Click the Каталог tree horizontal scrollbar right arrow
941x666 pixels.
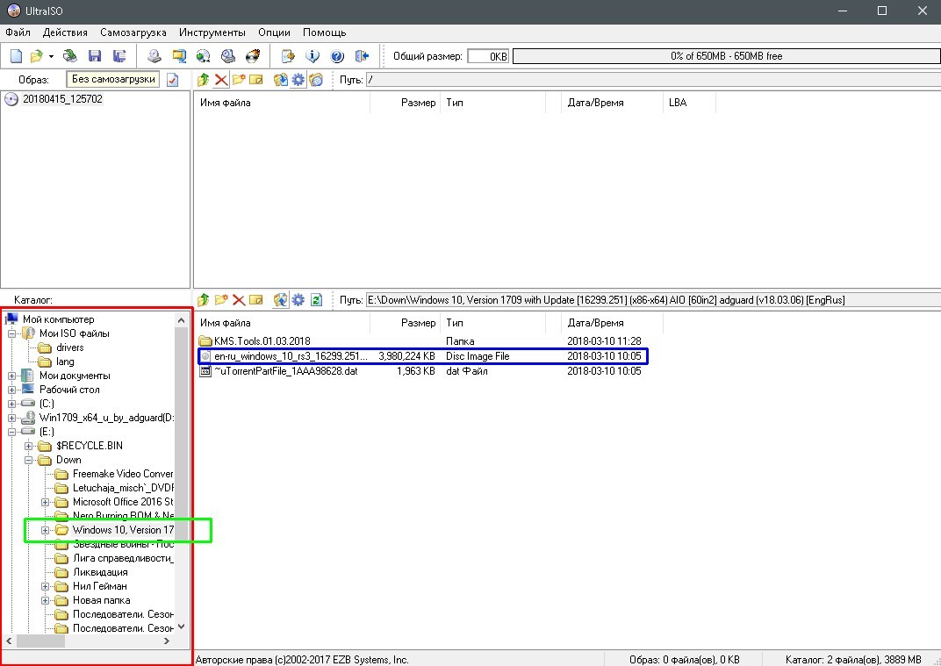(167, 641)
